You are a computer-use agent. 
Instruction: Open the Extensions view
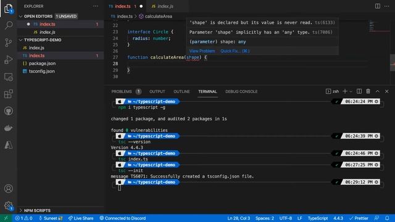9,94
